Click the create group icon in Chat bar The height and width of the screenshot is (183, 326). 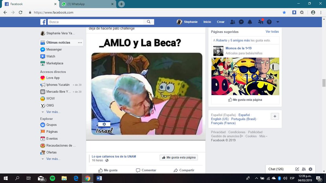click(x=304, y=169)
